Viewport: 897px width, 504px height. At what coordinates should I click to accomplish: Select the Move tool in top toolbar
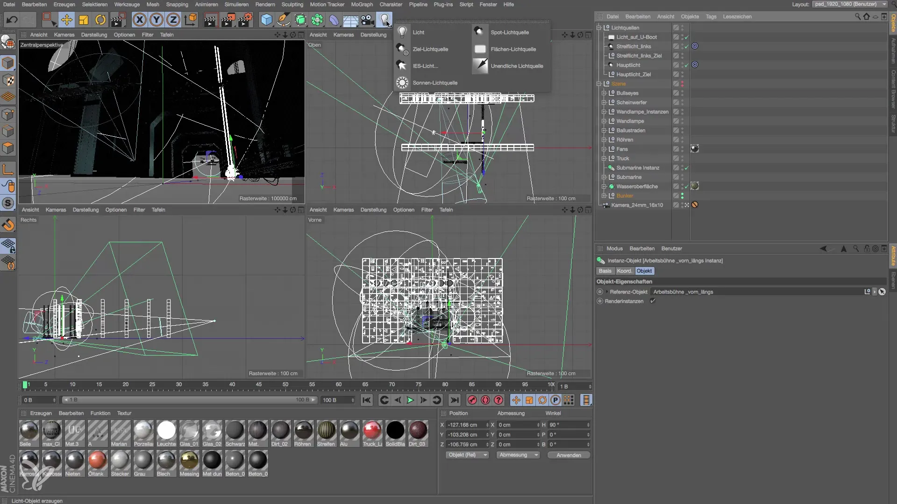(x=67, y=20)
